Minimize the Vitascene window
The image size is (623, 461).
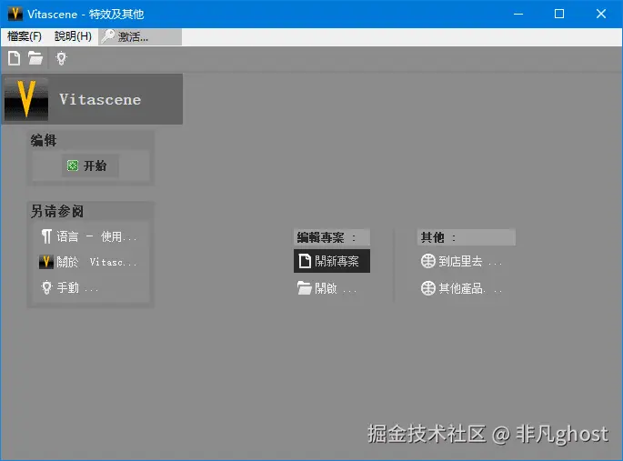(x=518, y=14)
